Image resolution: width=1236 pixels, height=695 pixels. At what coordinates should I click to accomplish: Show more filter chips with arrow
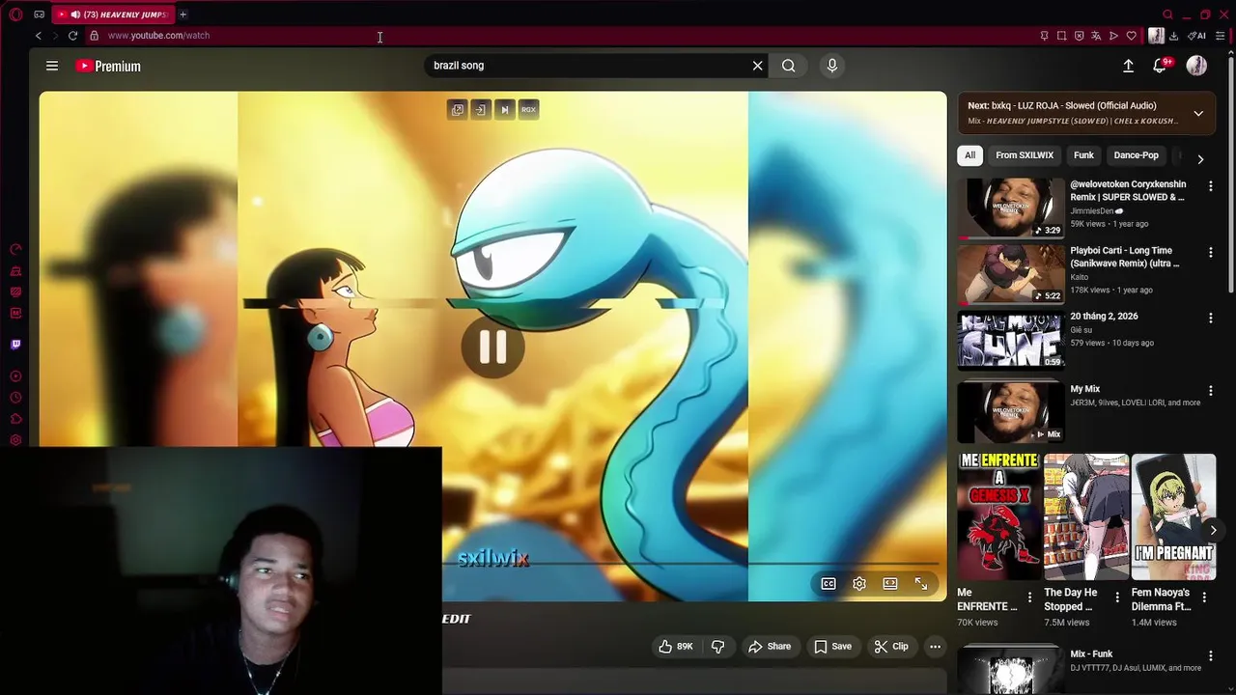(1200, 159)
